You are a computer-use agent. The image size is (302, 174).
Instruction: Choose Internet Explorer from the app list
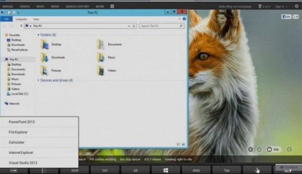[39, 153]
